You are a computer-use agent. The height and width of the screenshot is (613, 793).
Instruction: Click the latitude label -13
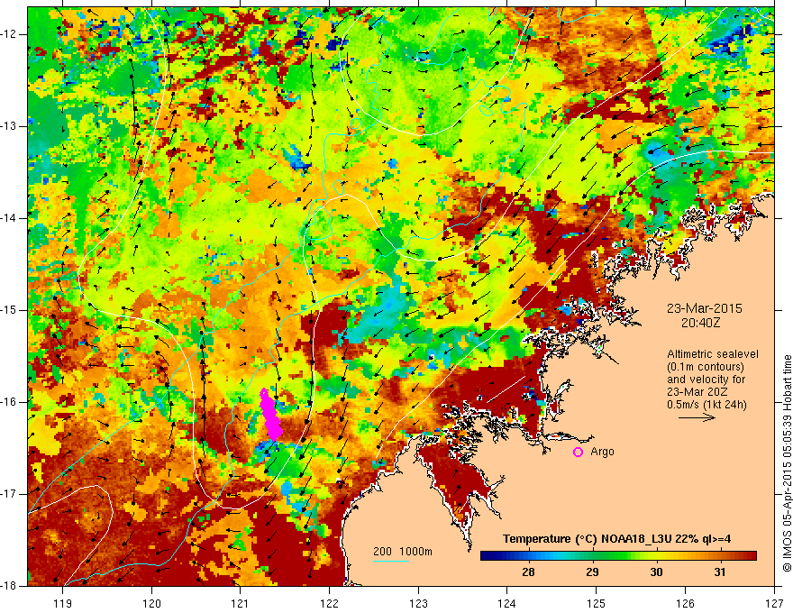point(10,126)
